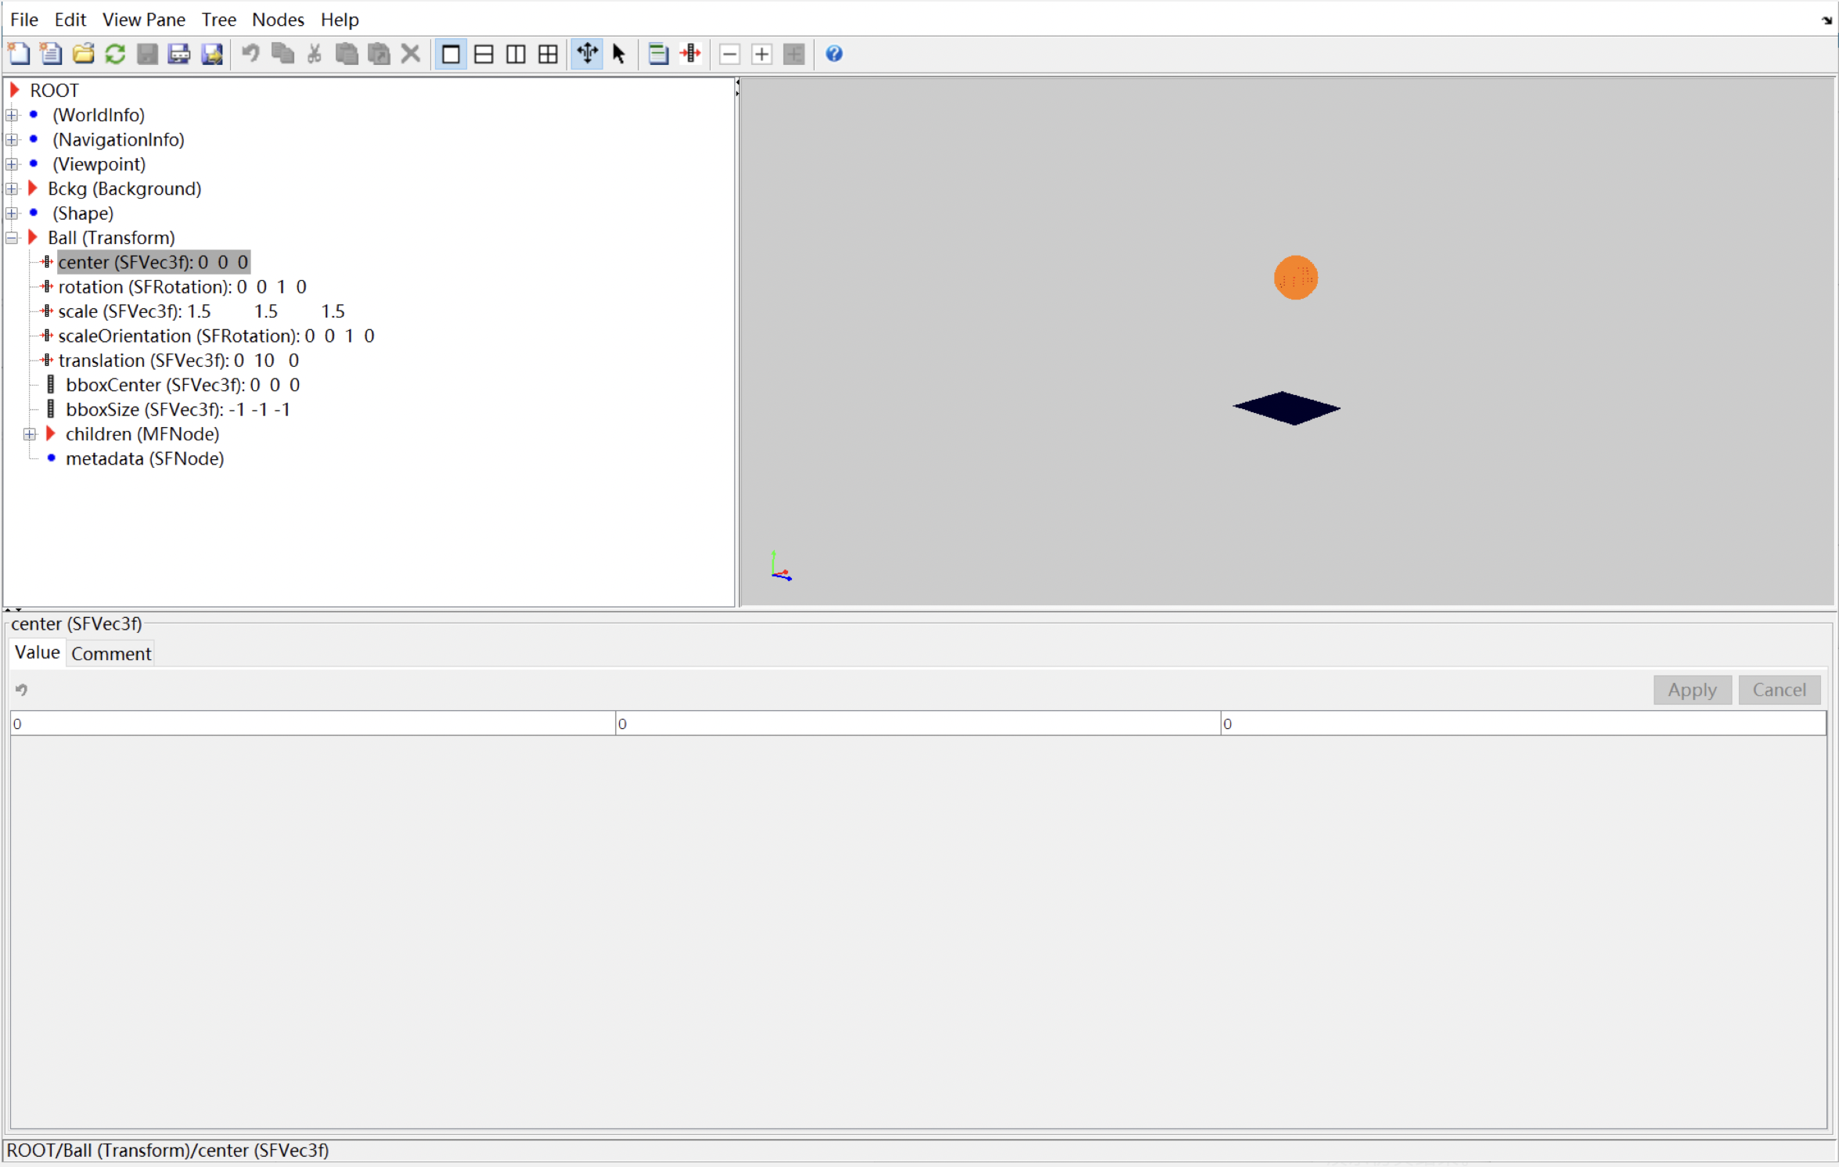Click the blue help question mark icon
1839x1167 pixels.
(x=833, y=54)
